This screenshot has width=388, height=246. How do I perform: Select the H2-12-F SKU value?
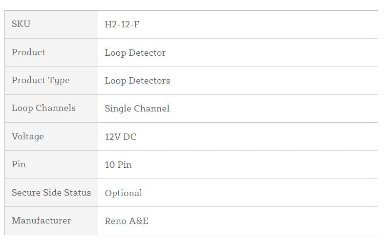click(122, 24)
